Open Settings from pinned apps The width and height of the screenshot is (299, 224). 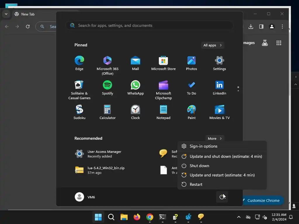tap(220, 63)
